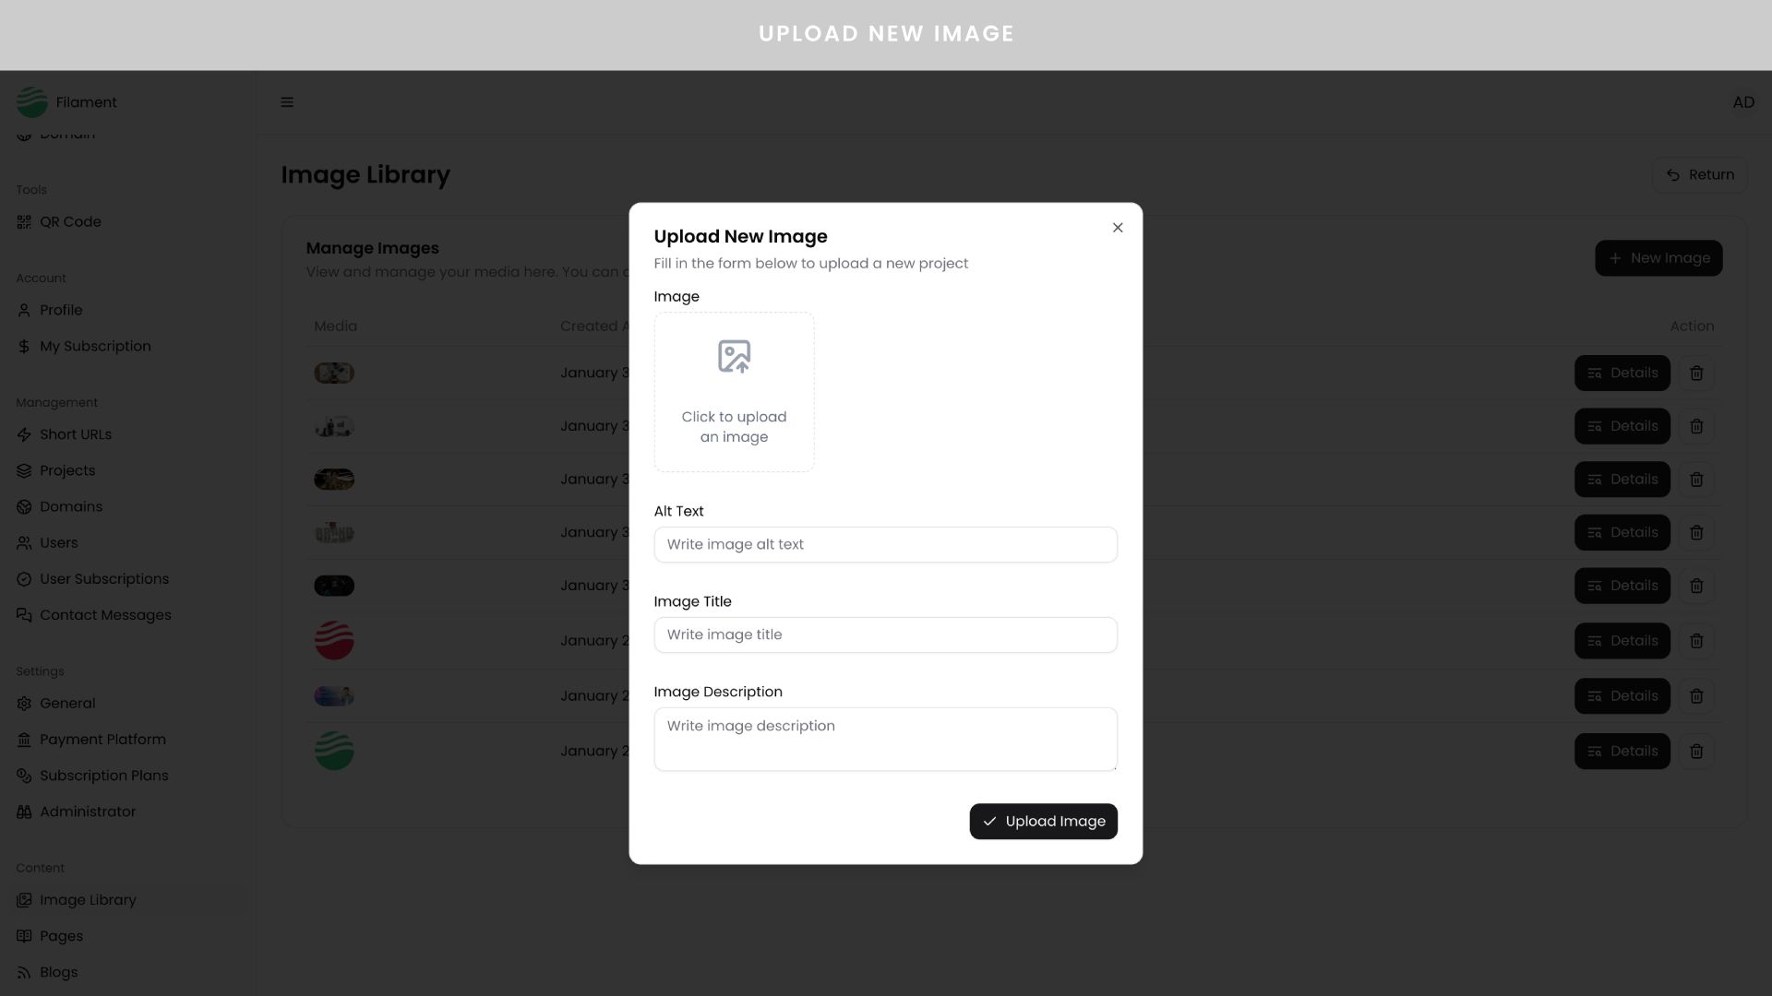This screenshot has width=1772, height=996.
Task: Click the image upload dropzone icon
Action: tap(734, 357)
